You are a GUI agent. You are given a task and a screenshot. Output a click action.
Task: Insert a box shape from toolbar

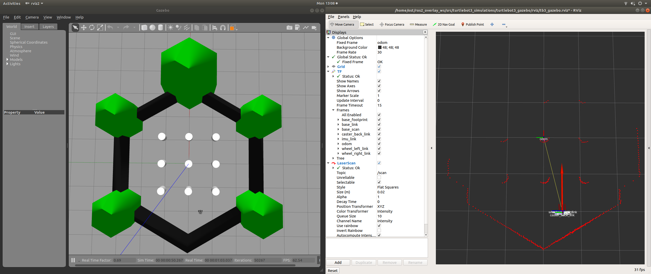click(144, 28)
